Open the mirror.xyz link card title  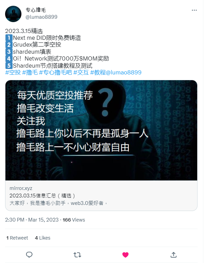coord(42,196)
